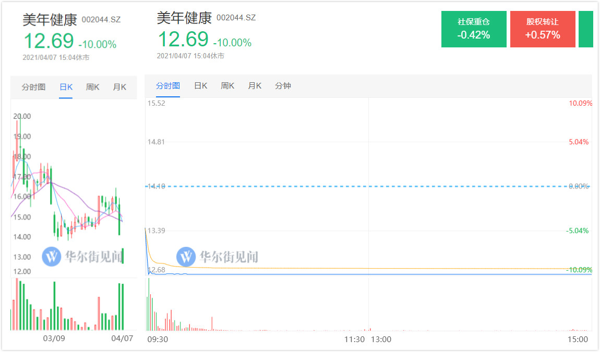The height and width of the screenshot is (352, 600).
Task: Click the 04/07 date label
Action: [122, 338]
